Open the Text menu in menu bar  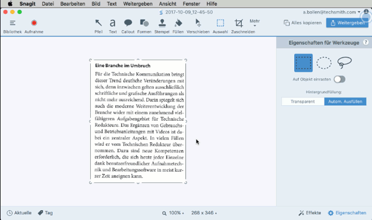[x=112, y=4]
